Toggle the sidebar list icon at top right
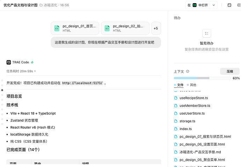The width and height of the screenshot is (241, 167). coord(239,5)
